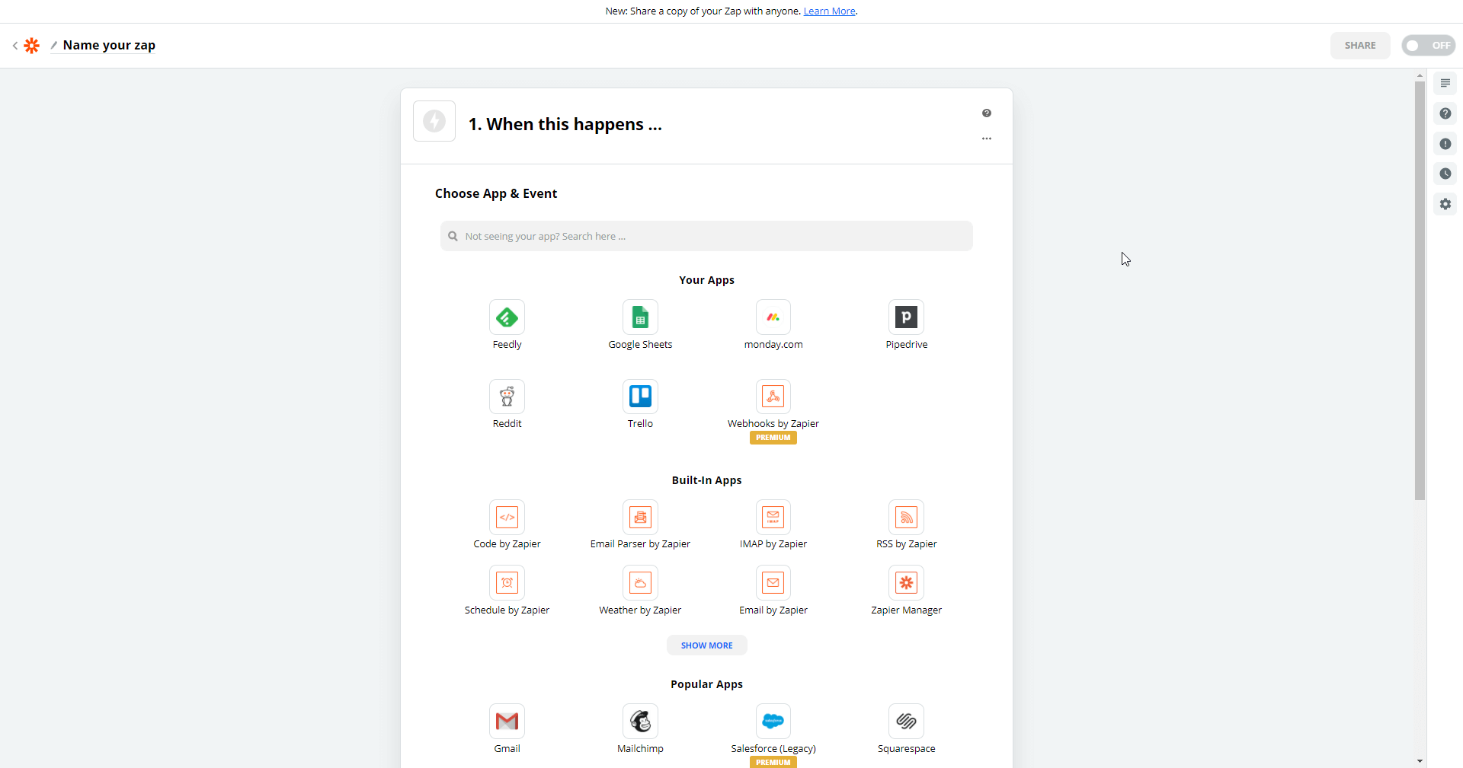Screen dimensions: 1463x768
Task: Choose the Reddit app icon
Action: click(507, 397)
